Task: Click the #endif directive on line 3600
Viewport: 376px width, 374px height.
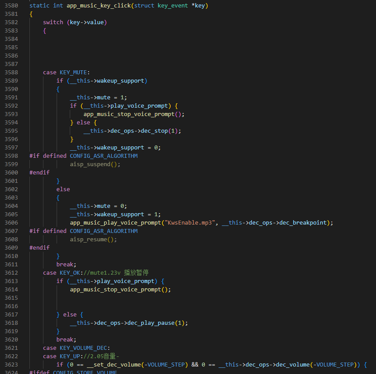Action: point(39,172)
